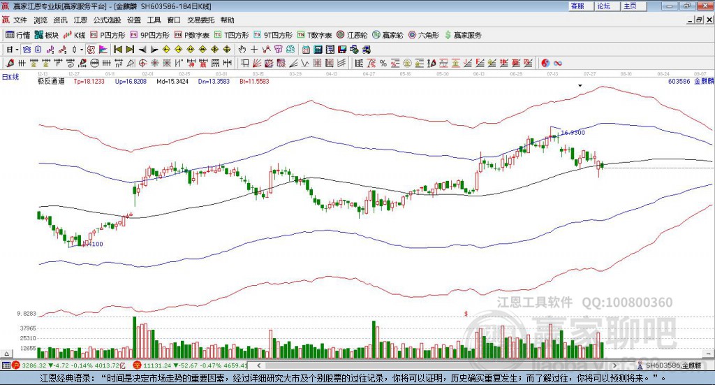Open the 资讯 menu
The width and height of the screenshot is (715, 385).
60,20
